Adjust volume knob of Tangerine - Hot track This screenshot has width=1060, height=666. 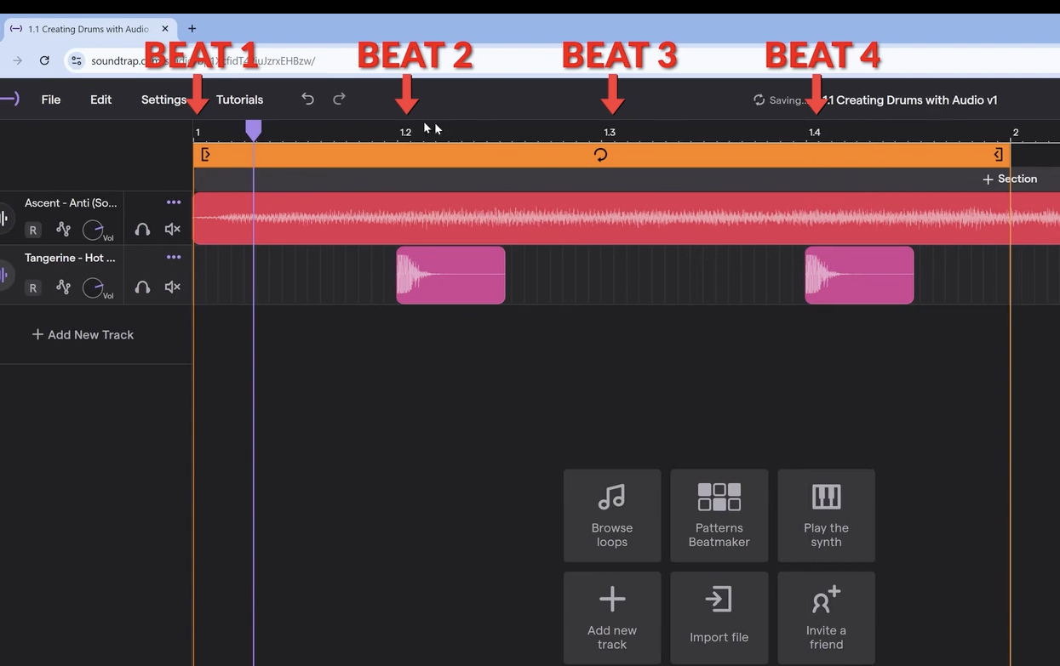[93, 287]
